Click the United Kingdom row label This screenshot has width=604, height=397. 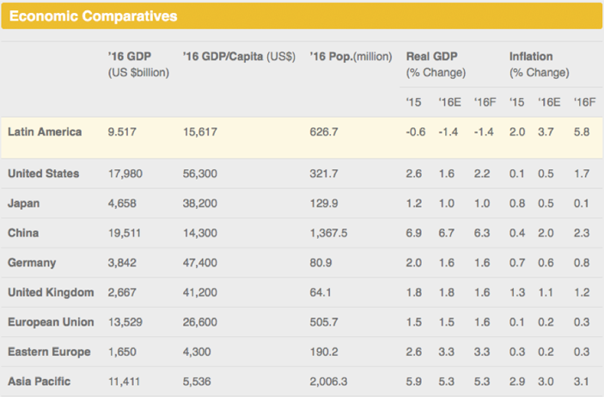point(51,292)
